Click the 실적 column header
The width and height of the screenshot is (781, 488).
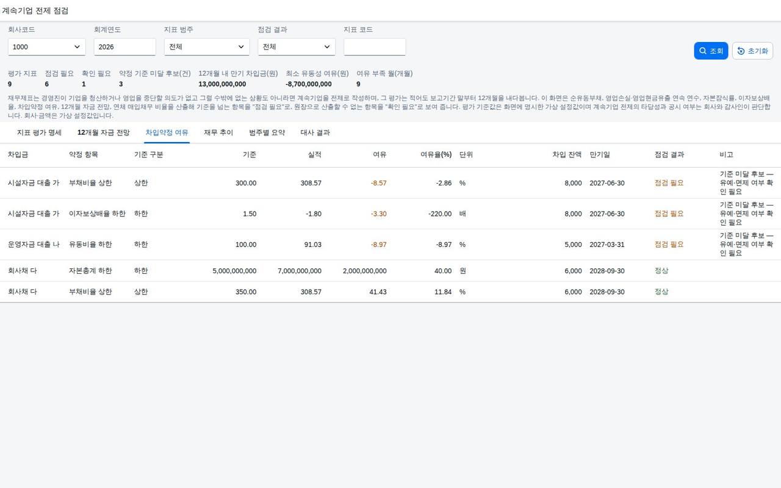click(315, 155)
